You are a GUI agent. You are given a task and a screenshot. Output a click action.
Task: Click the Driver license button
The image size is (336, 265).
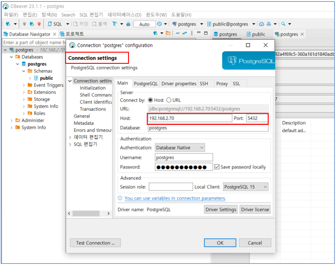[x=255, y=209]
